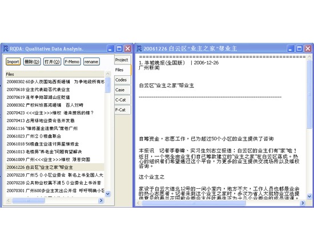Click document window vertical scrollbar thumb
The width and height of the screenshot is (314, 251).
pyautogui.click(x=309, y=94)
